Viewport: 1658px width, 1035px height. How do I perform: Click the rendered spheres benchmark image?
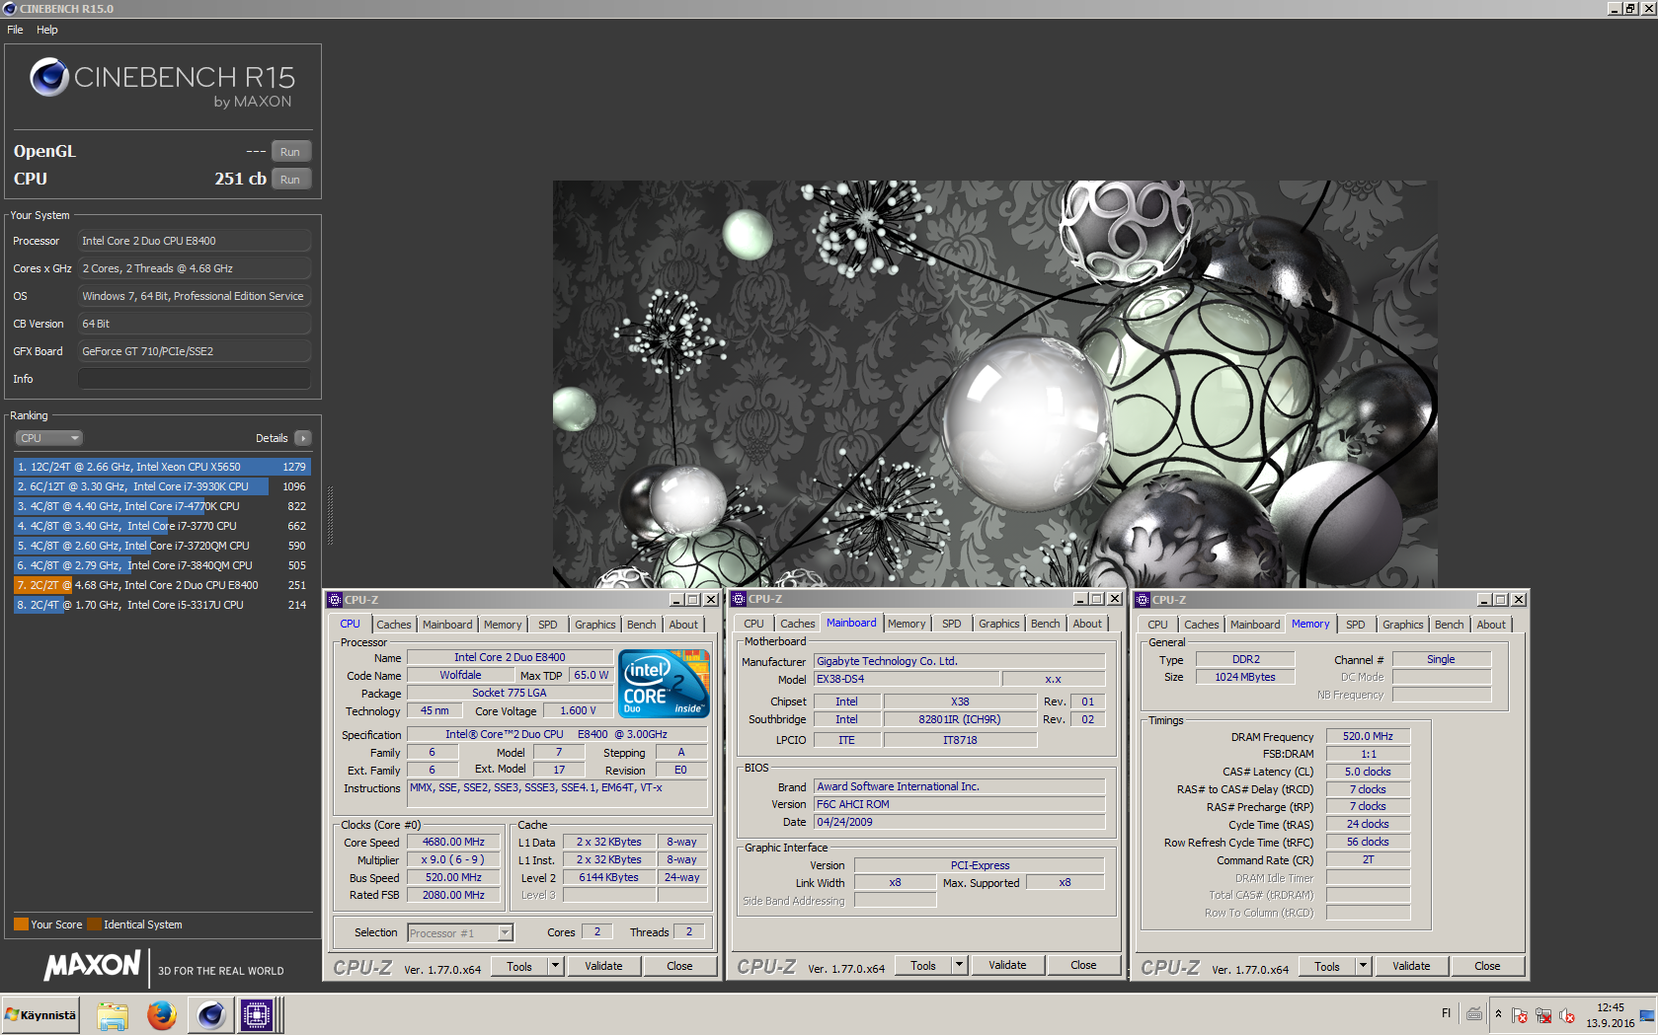click(994, 385)
